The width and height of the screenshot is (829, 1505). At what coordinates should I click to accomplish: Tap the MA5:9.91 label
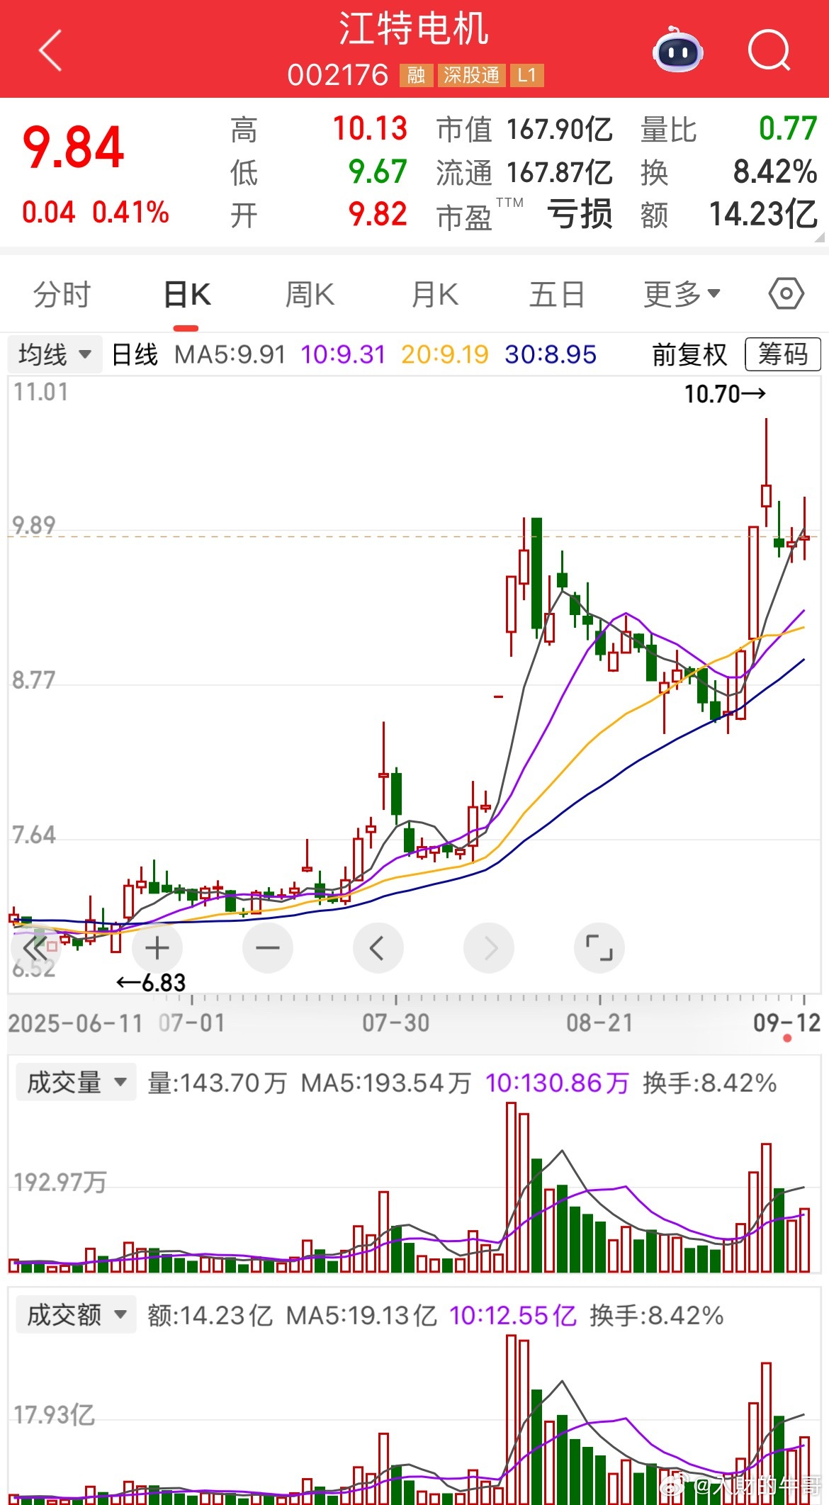click(230, 354)
